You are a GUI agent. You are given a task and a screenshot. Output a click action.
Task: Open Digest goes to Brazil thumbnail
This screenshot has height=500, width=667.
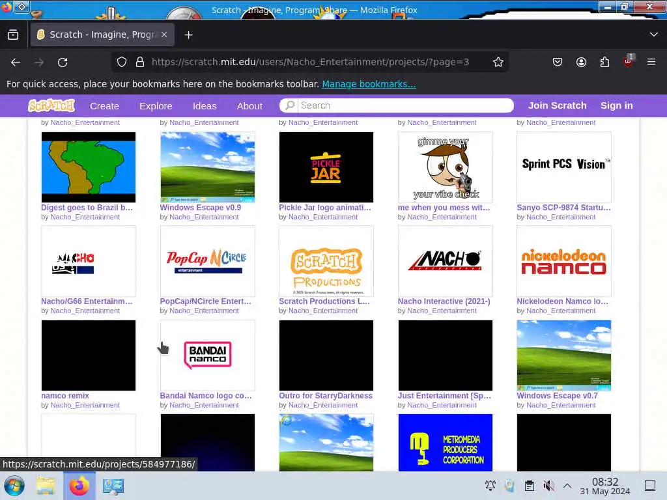point(89,167)
